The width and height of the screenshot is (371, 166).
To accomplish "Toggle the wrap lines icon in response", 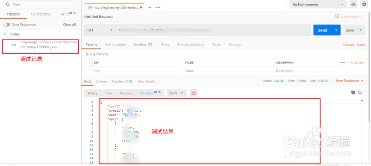I will 194,93.
